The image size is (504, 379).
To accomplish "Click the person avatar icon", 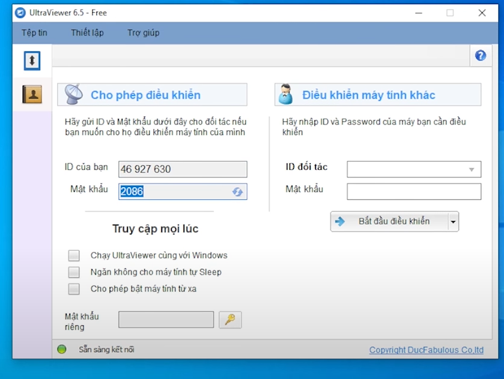I will pyautogui.click(x=286, y=94).
